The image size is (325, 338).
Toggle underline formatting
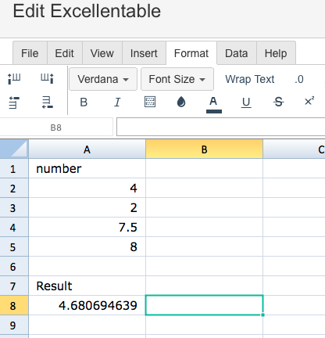(x=246, y=102)
